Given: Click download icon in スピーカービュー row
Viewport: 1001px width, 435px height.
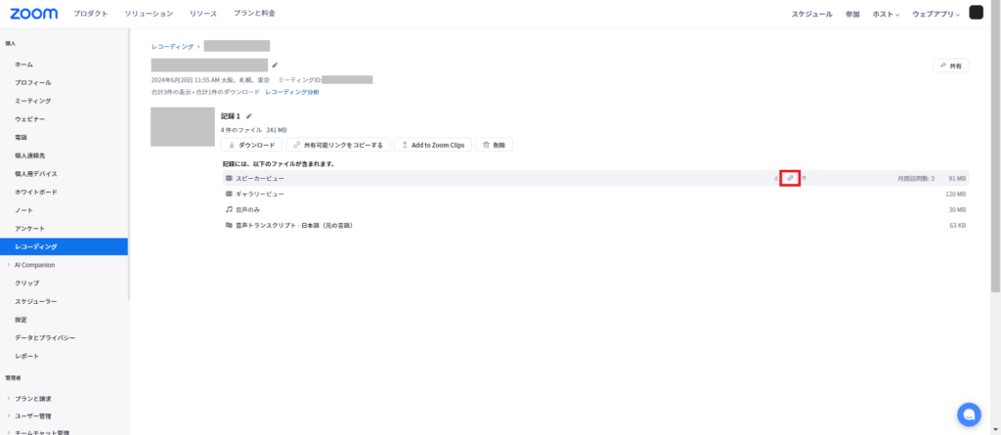Looking at the screenshot, I should point(777,179).
